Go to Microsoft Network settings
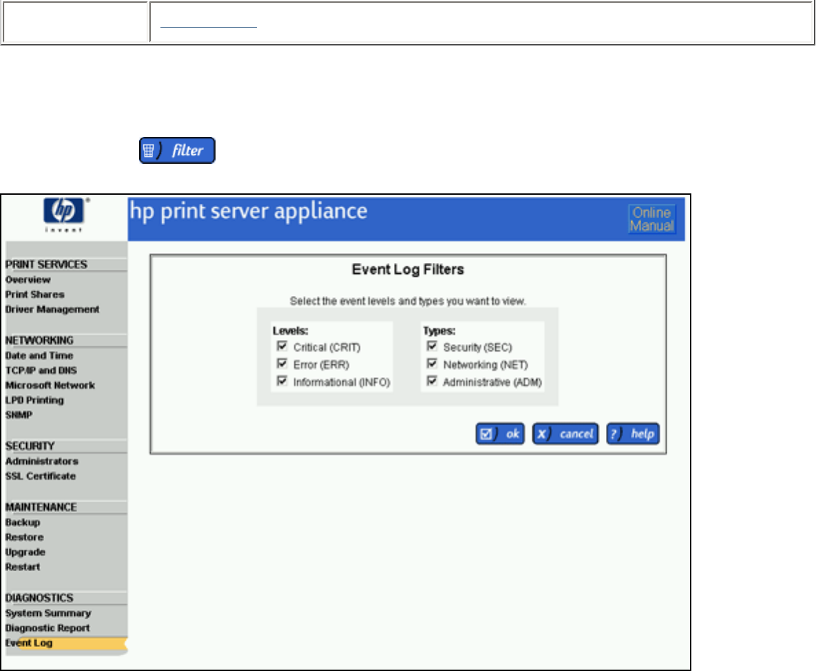 pyautogui.click(x=50, y=385)
